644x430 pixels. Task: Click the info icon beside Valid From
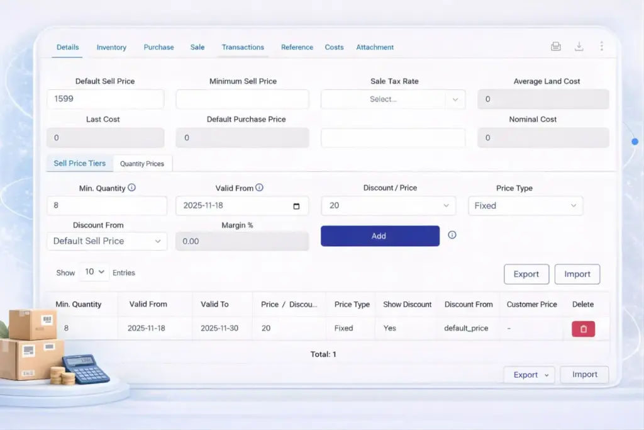(x=259, y=188)
